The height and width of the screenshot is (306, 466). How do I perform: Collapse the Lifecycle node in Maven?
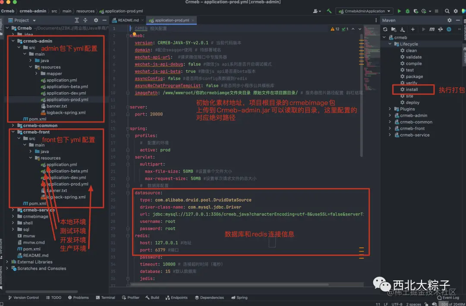coord(390,44)
